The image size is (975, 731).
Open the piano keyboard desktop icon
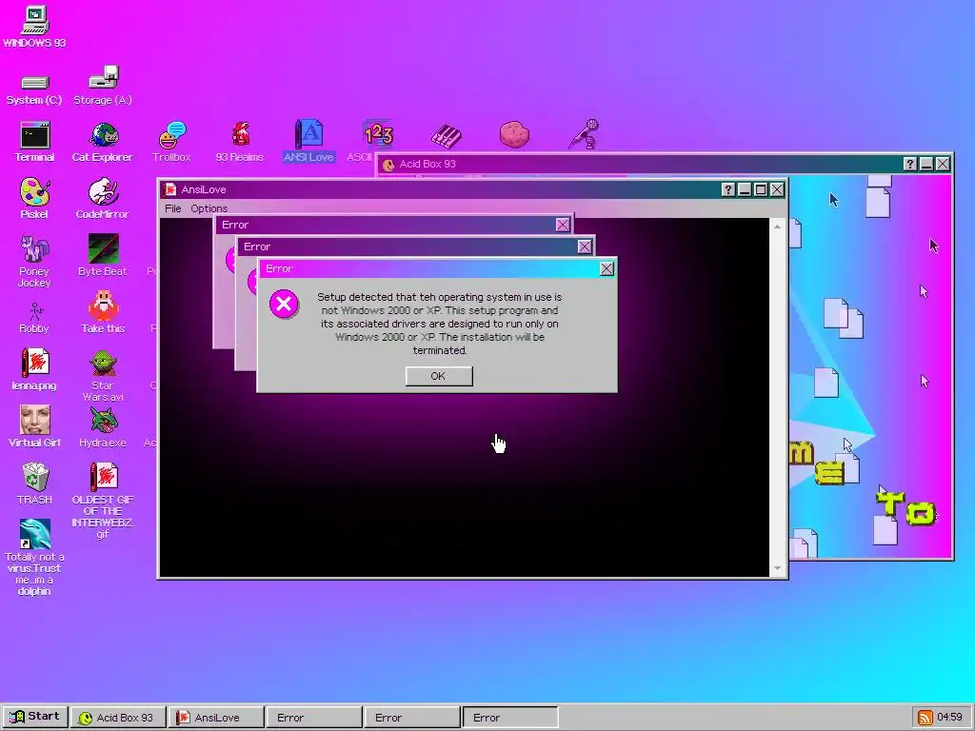[x=447, y=136]
